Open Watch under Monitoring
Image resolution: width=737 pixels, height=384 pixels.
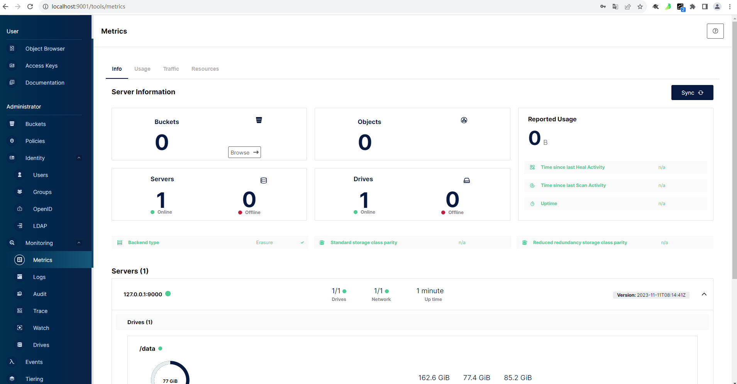tap(41, 328)
